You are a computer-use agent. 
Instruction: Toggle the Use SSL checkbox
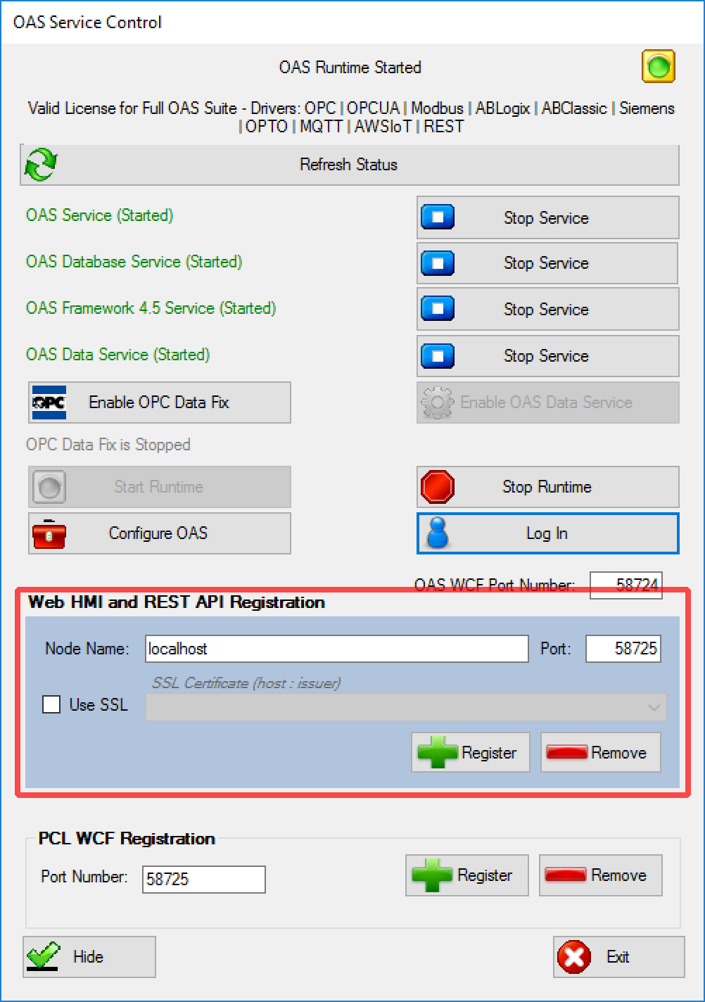click(x=51, y=704)
